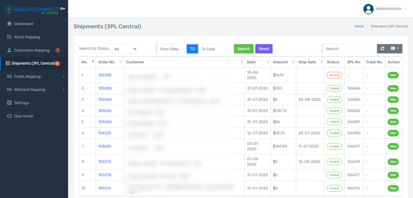Sort table by Amount column
The image size is (413, 198).
point(283,62)
